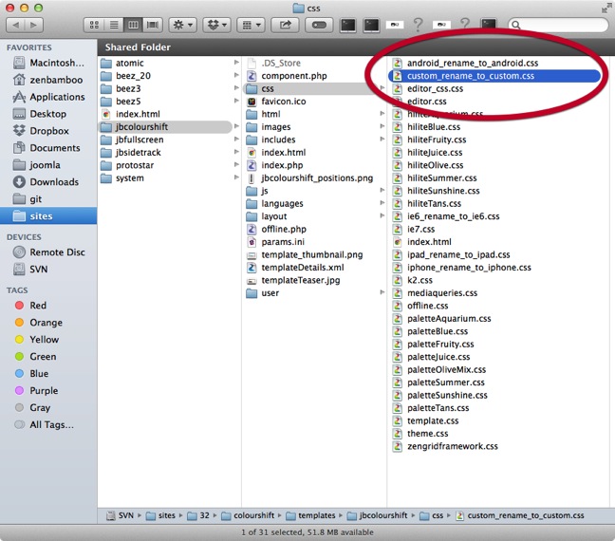Go back with the toolbar's left arrow
Screen dimensions: 615x541
[x=16, y=25]
